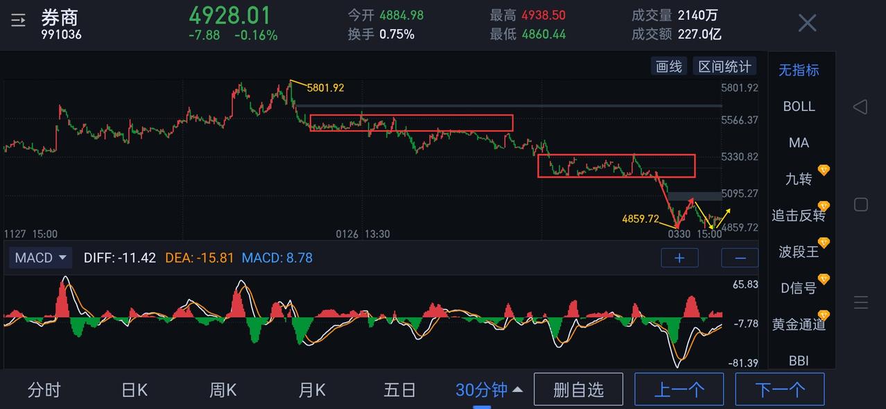Tap the 0126 13:30 time axis label

[363, 234]
